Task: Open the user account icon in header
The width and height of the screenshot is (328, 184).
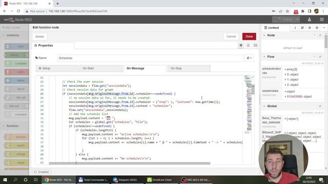Action: tap(310, 19)
